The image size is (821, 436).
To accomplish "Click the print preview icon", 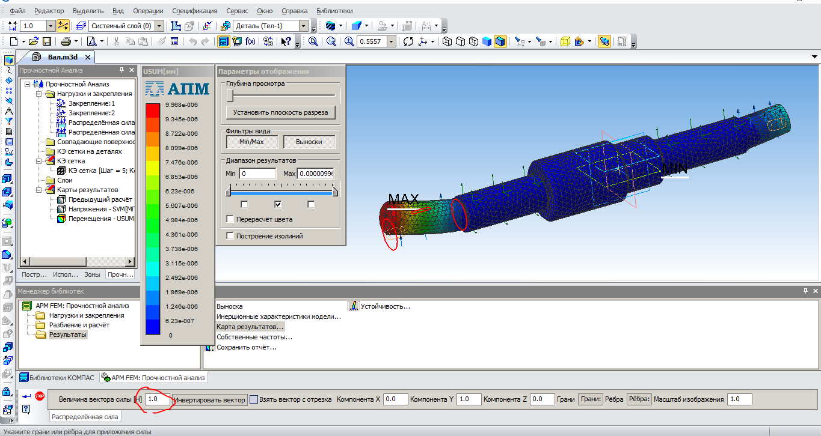I will click(x=91, y=41).
